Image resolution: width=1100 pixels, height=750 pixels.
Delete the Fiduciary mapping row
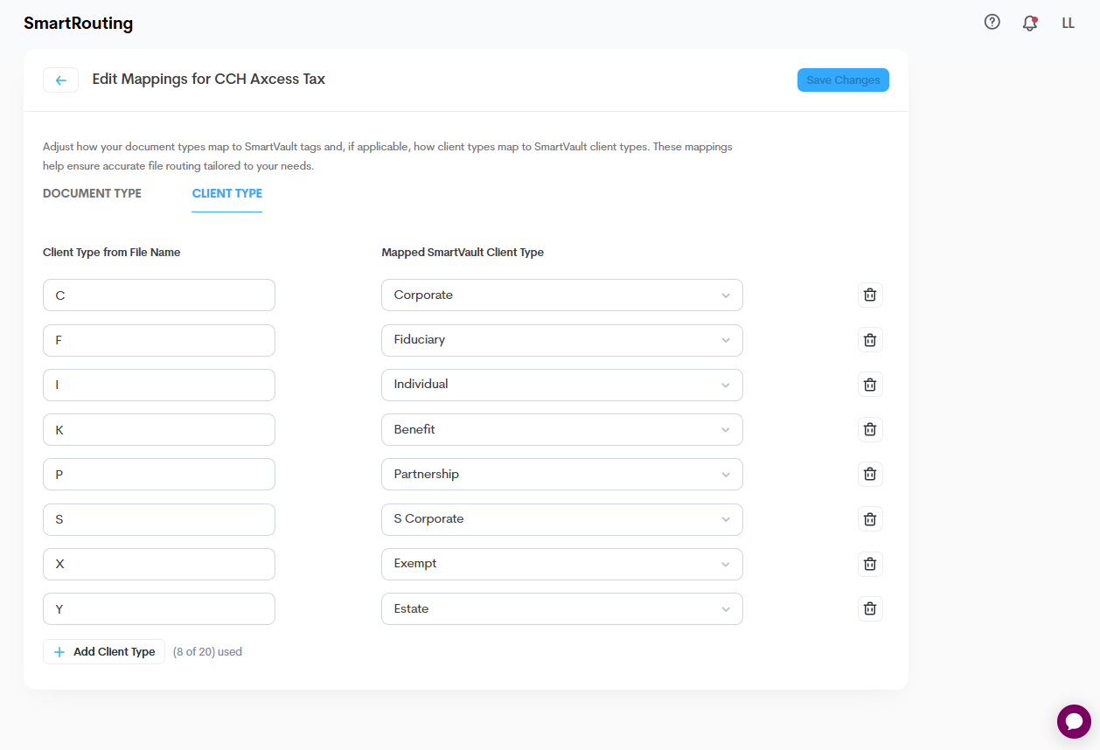(x=870, y=340)
